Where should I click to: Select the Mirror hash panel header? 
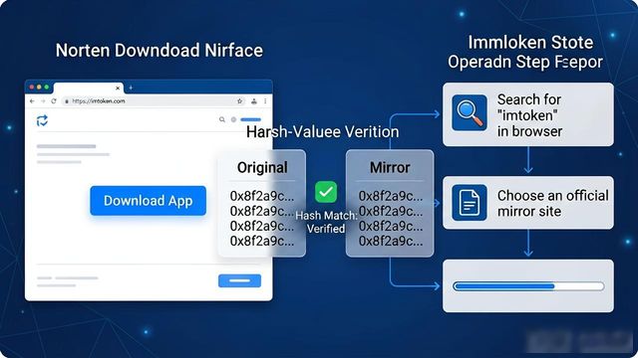(x=390, y=167)
